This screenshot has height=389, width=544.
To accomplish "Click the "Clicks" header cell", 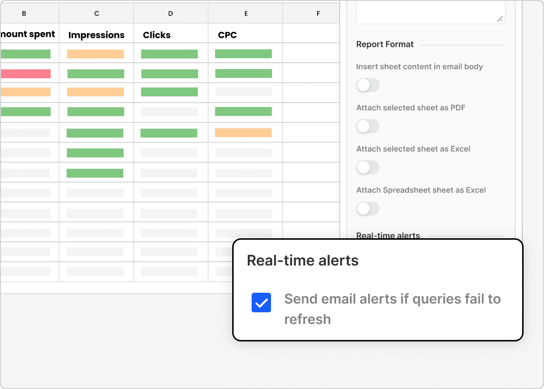I will point(156,34).
